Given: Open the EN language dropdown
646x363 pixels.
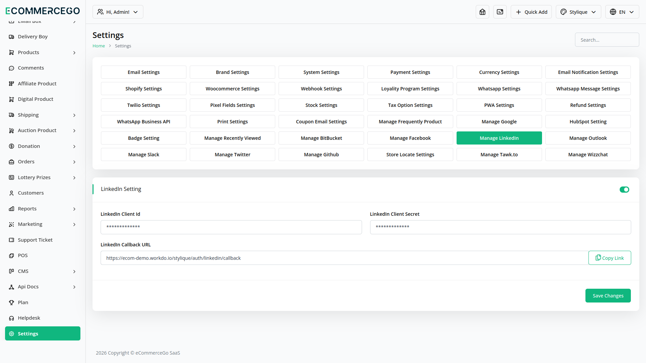Looking at the screenshot, I should [x=622, y=12].
